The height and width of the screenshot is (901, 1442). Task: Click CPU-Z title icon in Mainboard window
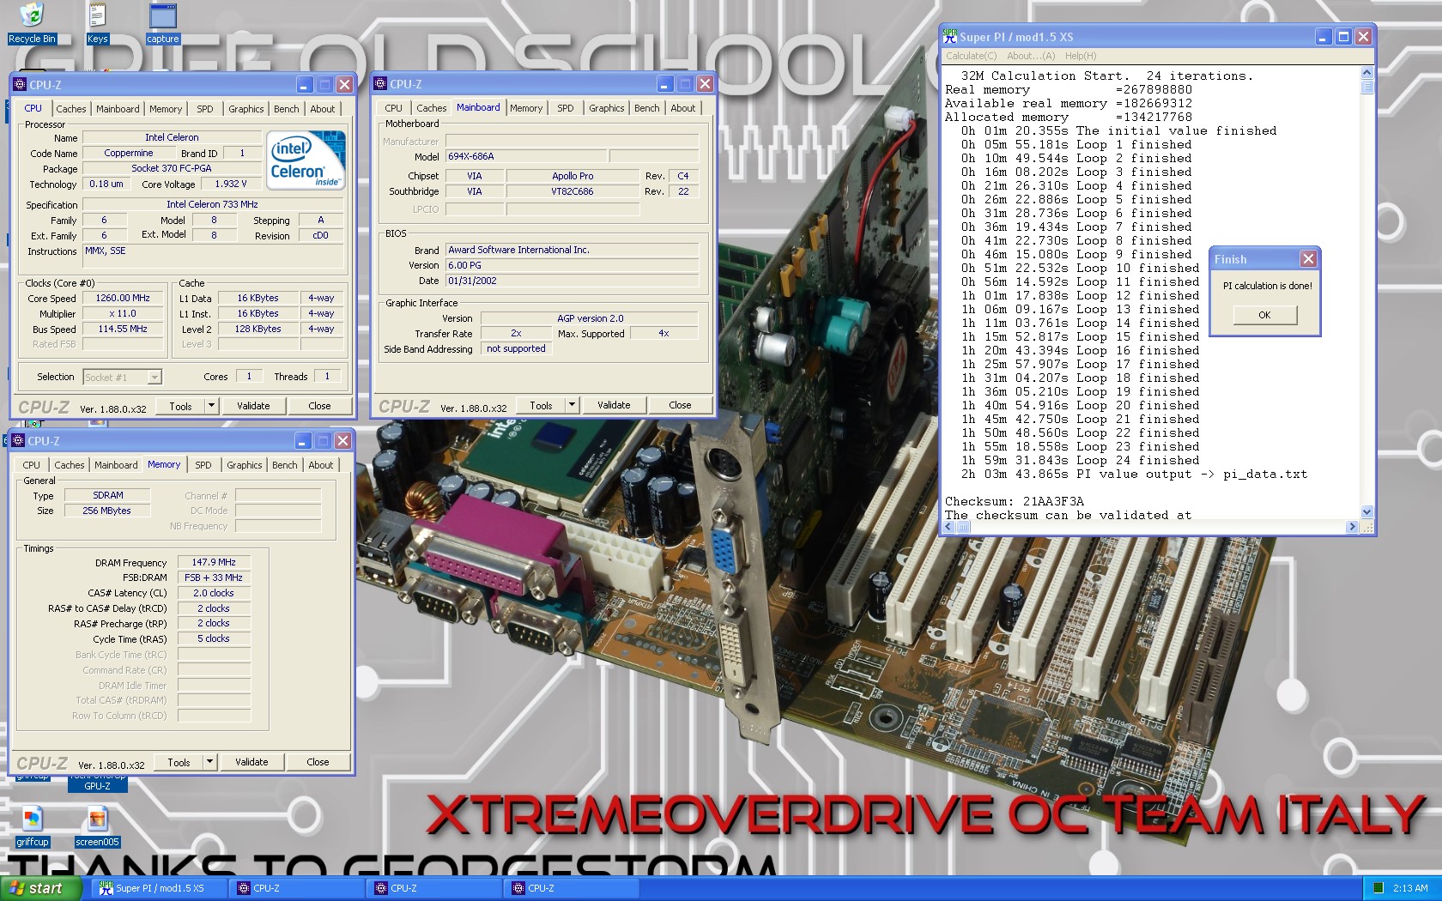click(380, 83)
